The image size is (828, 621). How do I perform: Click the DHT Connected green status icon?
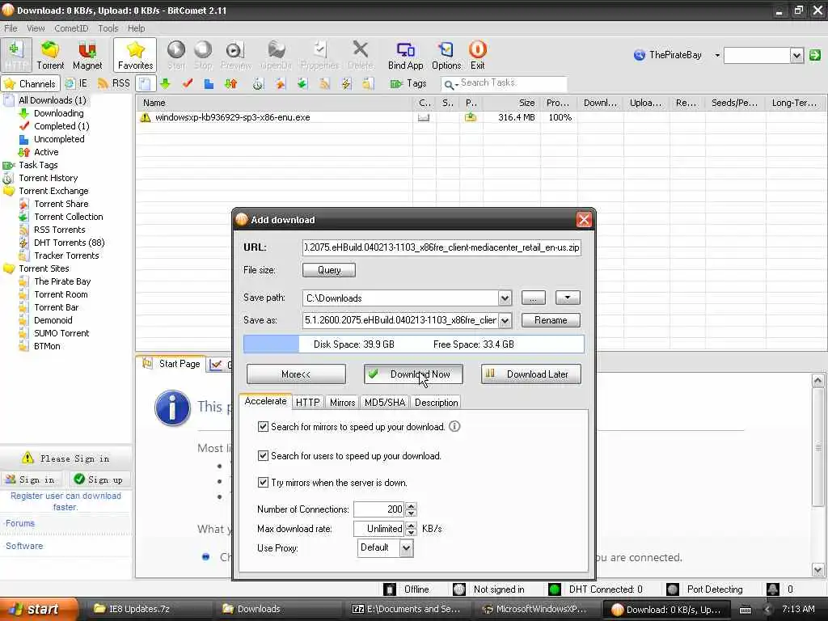[x=555, y=589]
